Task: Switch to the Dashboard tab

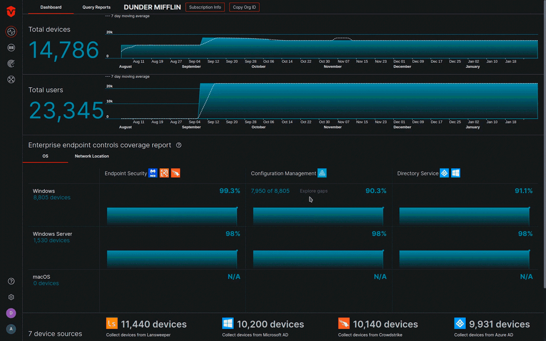Action: pos(51,7)
